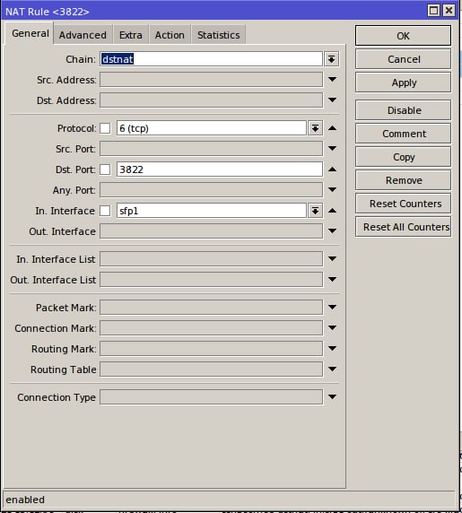The height and width of the screenshot is (513, 462).
Task: Click the In. Interface field showing sfp1
Action: point(212,211)
